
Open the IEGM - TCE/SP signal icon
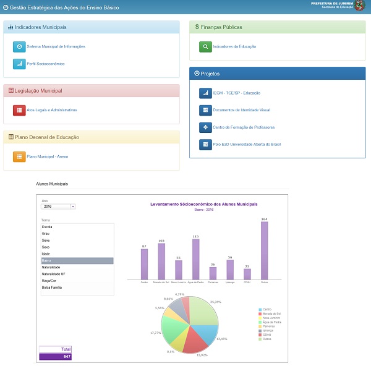coord(205,93)
